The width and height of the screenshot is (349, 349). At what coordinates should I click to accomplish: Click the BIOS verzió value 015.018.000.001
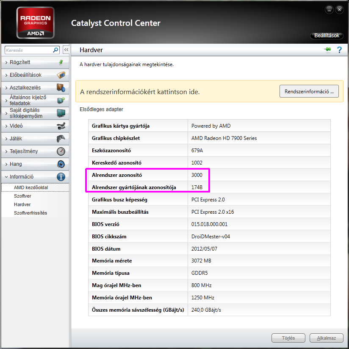210,224
